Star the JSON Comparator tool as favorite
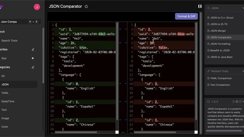The width and height of the screenshot is (244, 137). pos(86,6)
